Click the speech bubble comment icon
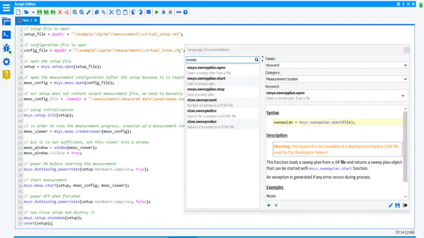424x238 pixels. click(149, 12)
